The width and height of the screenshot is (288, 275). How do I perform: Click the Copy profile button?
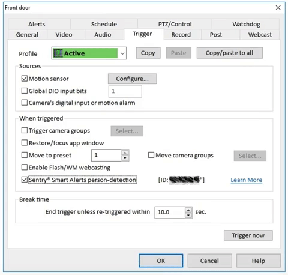click(x=148, y=53)
